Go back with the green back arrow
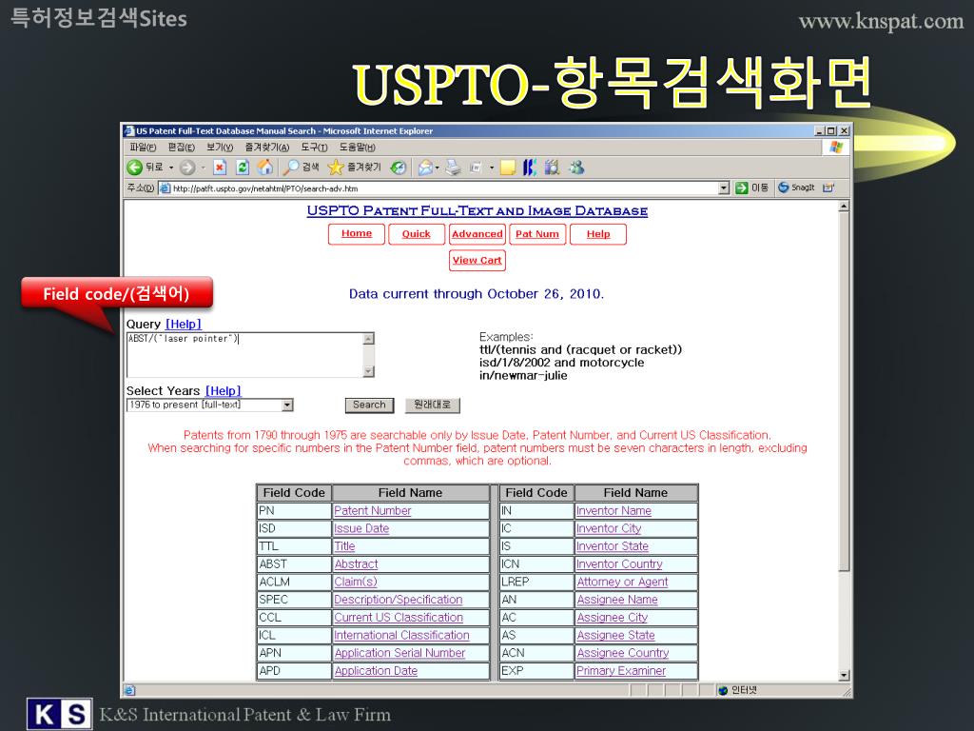The image size is (974, 731). pos(135,168)
